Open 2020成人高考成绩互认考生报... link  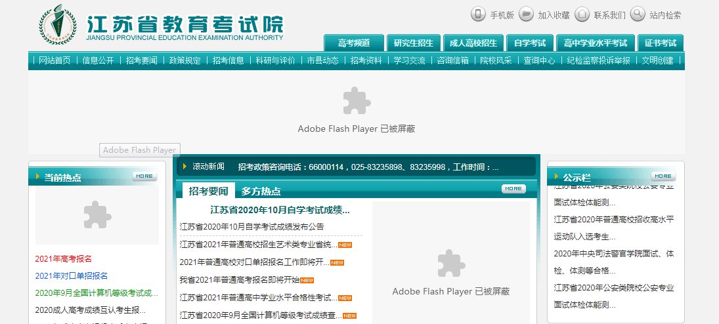point(91,310)
